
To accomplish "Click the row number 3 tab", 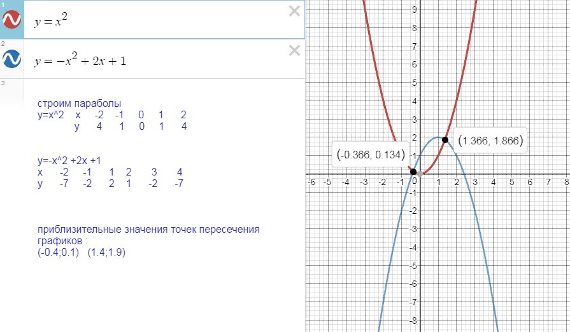I will [x=4, y=83].
